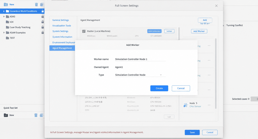The width and height of the screenshot is (258, 139).
Task: Cancel the Add Worker dialog
Action: tap(181, 88)
